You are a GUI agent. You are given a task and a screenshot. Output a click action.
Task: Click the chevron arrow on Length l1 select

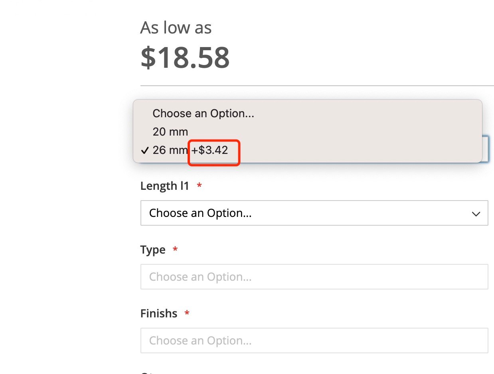(476, 214)
